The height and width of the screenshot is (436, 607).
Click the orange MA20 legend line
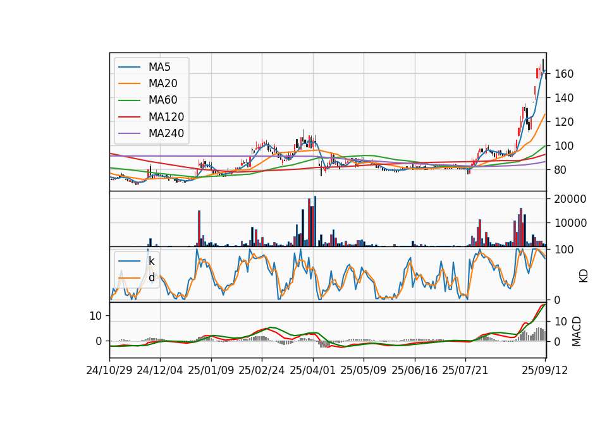129,83
